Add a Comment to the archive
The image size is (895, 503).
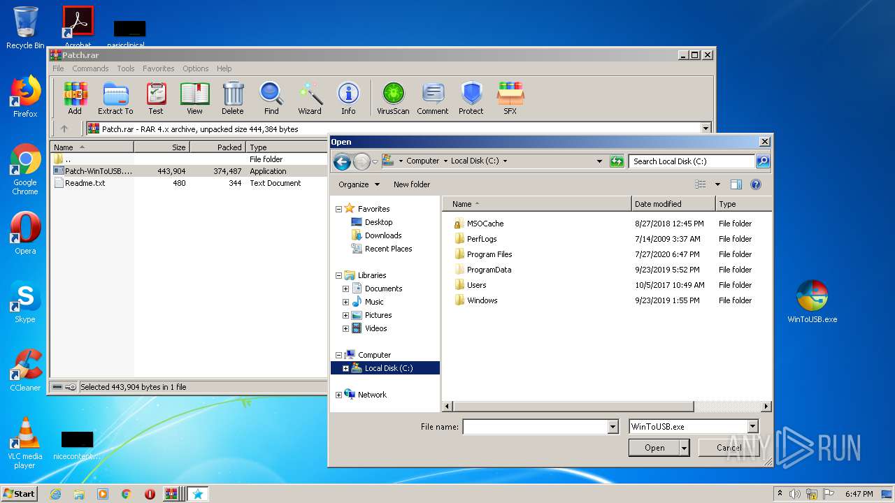[x=433, y=99]
